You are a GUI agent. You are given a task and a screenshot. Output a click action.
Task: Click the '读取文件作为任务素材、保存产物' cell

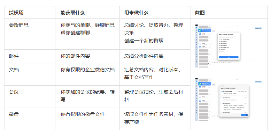(x=155, y=119)
